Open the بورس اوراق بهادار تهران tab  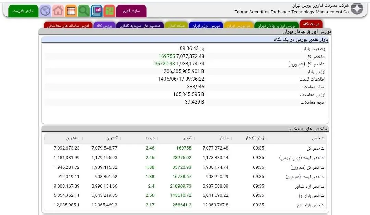click(x=276, y=25)
